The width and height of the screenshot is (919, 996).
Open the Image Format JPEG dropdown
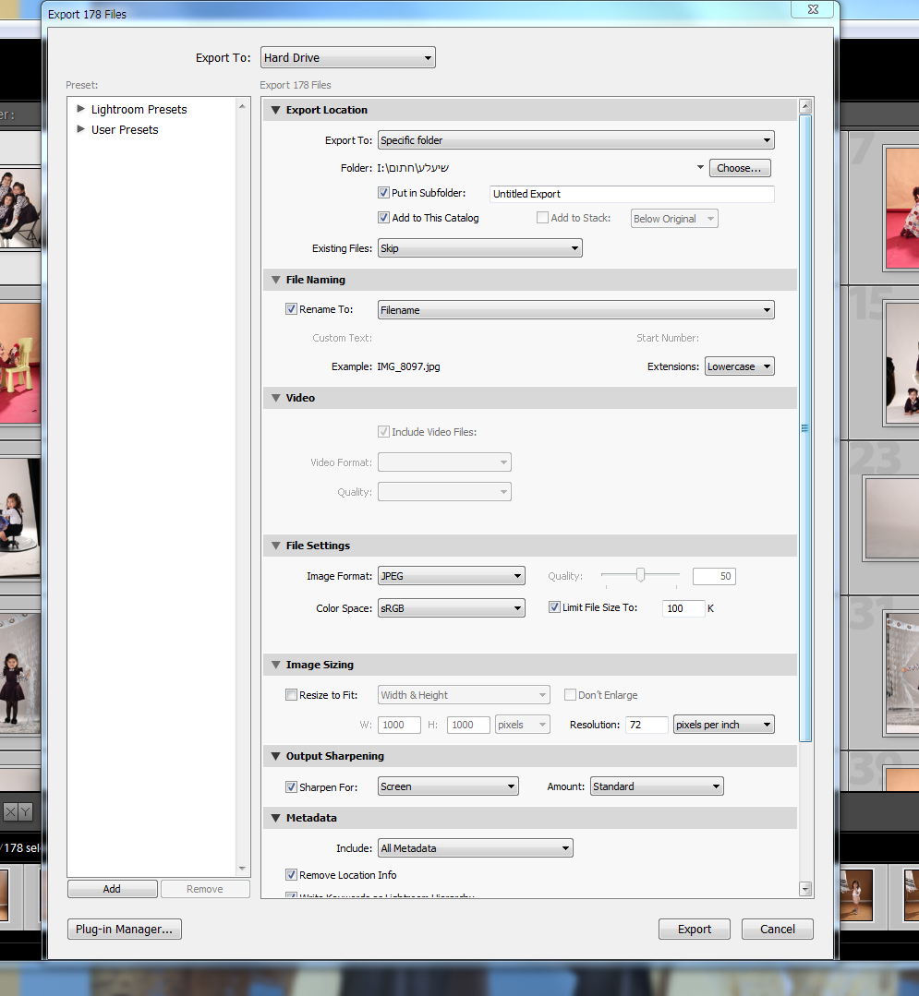452,576
